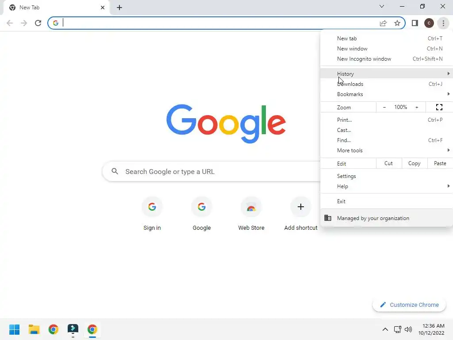
Task: Click Managed by your organization
Action: tap(387, 218)
